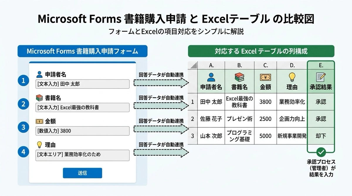Select column header D in the Excel table
The width and height of the screenshot is (352, 196).
[x=292, y=66]
